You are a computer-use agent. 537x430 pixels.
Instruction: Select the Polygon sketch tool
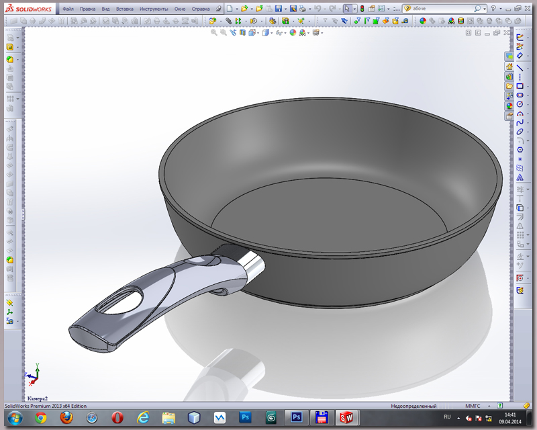(520, 150)
